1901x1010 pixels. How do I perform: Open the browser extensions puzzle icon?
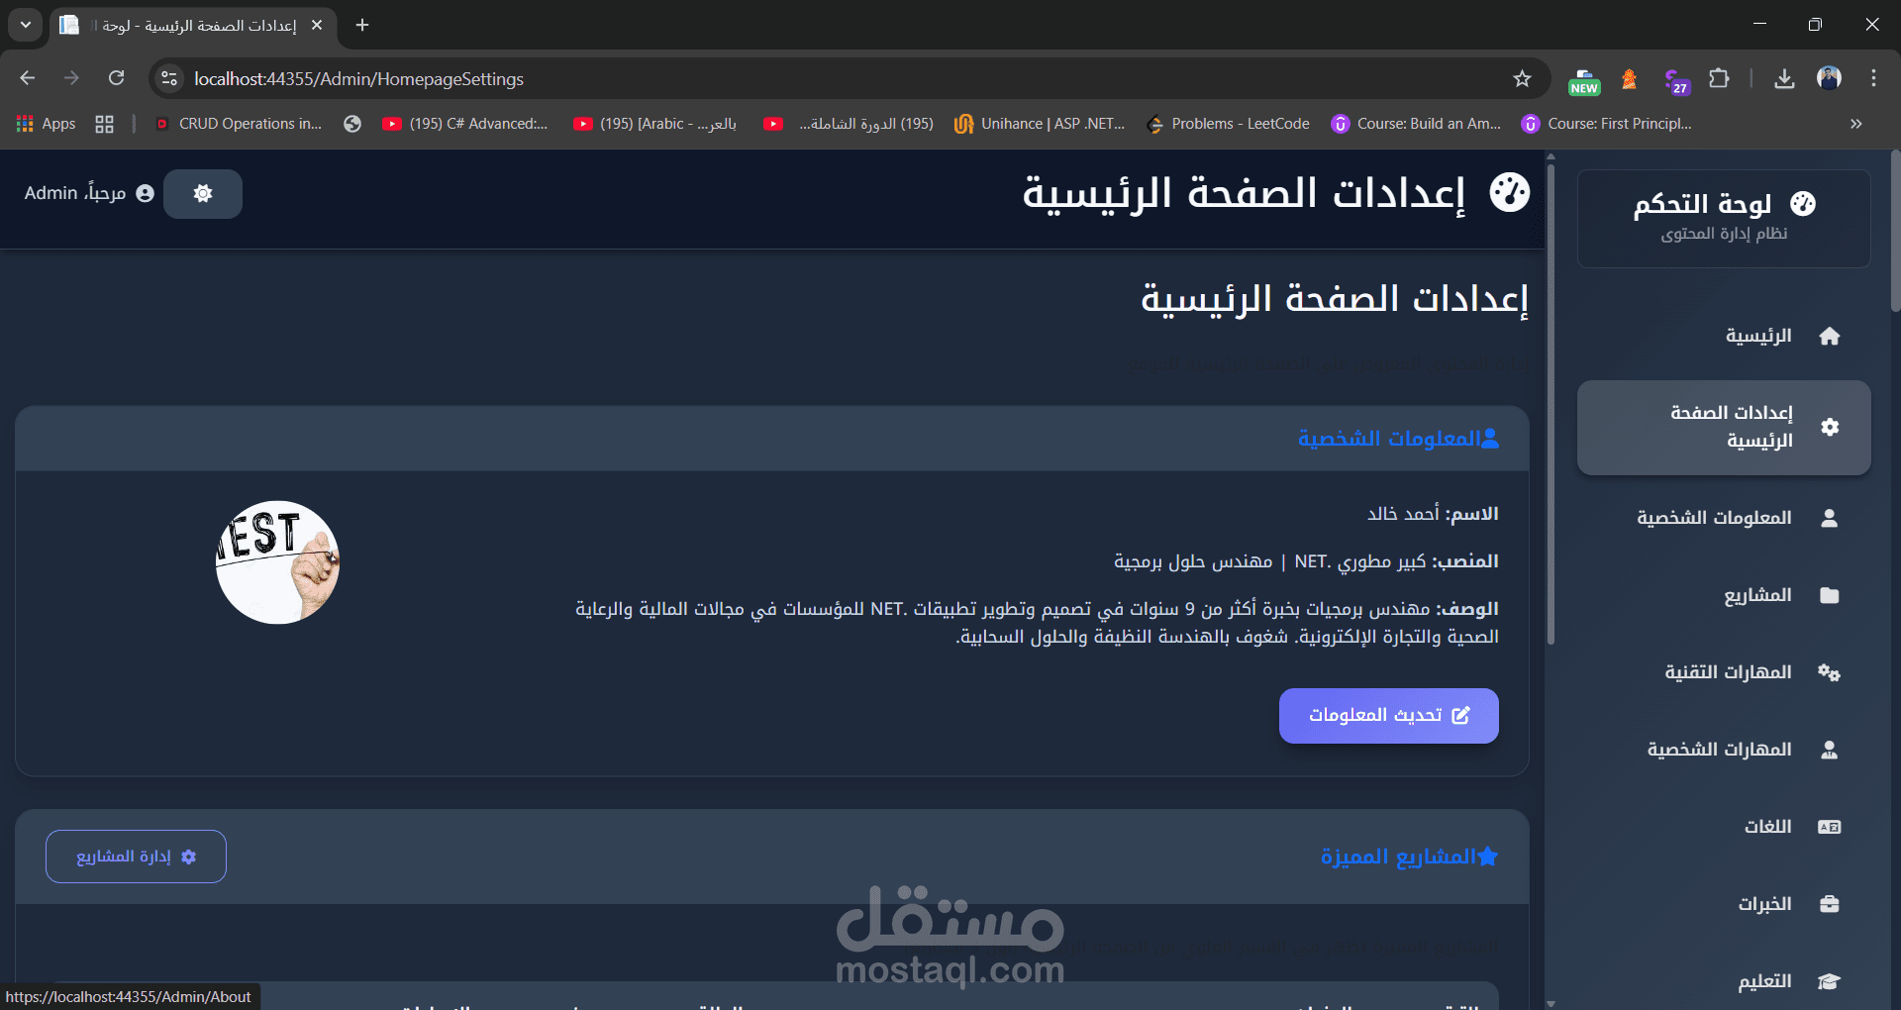point(1719,78)
